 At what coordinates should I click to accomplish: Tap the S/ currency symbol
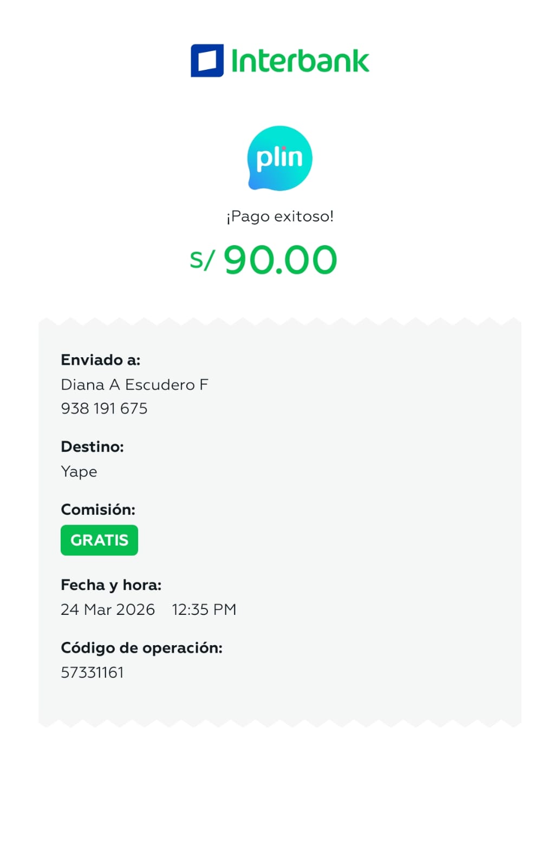[202, 260]
